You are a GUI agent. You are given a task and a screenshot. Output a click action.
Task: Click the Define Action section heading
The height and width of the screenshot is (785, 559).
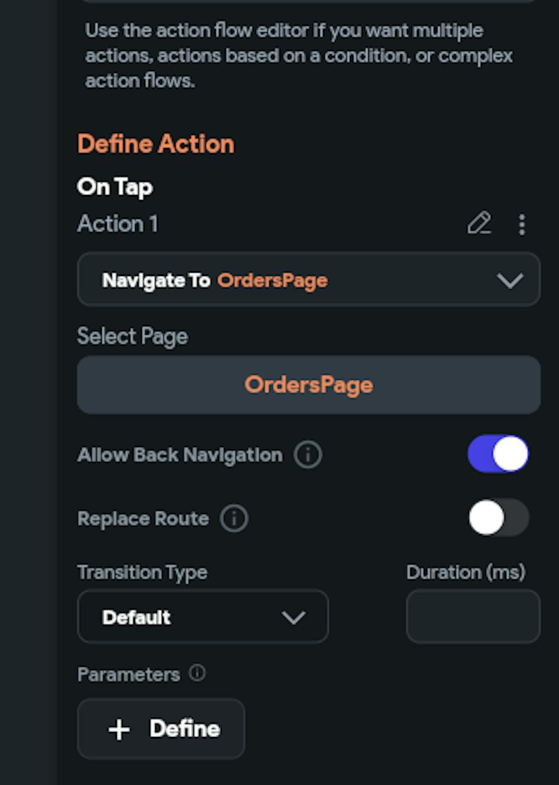pos(156,144)
